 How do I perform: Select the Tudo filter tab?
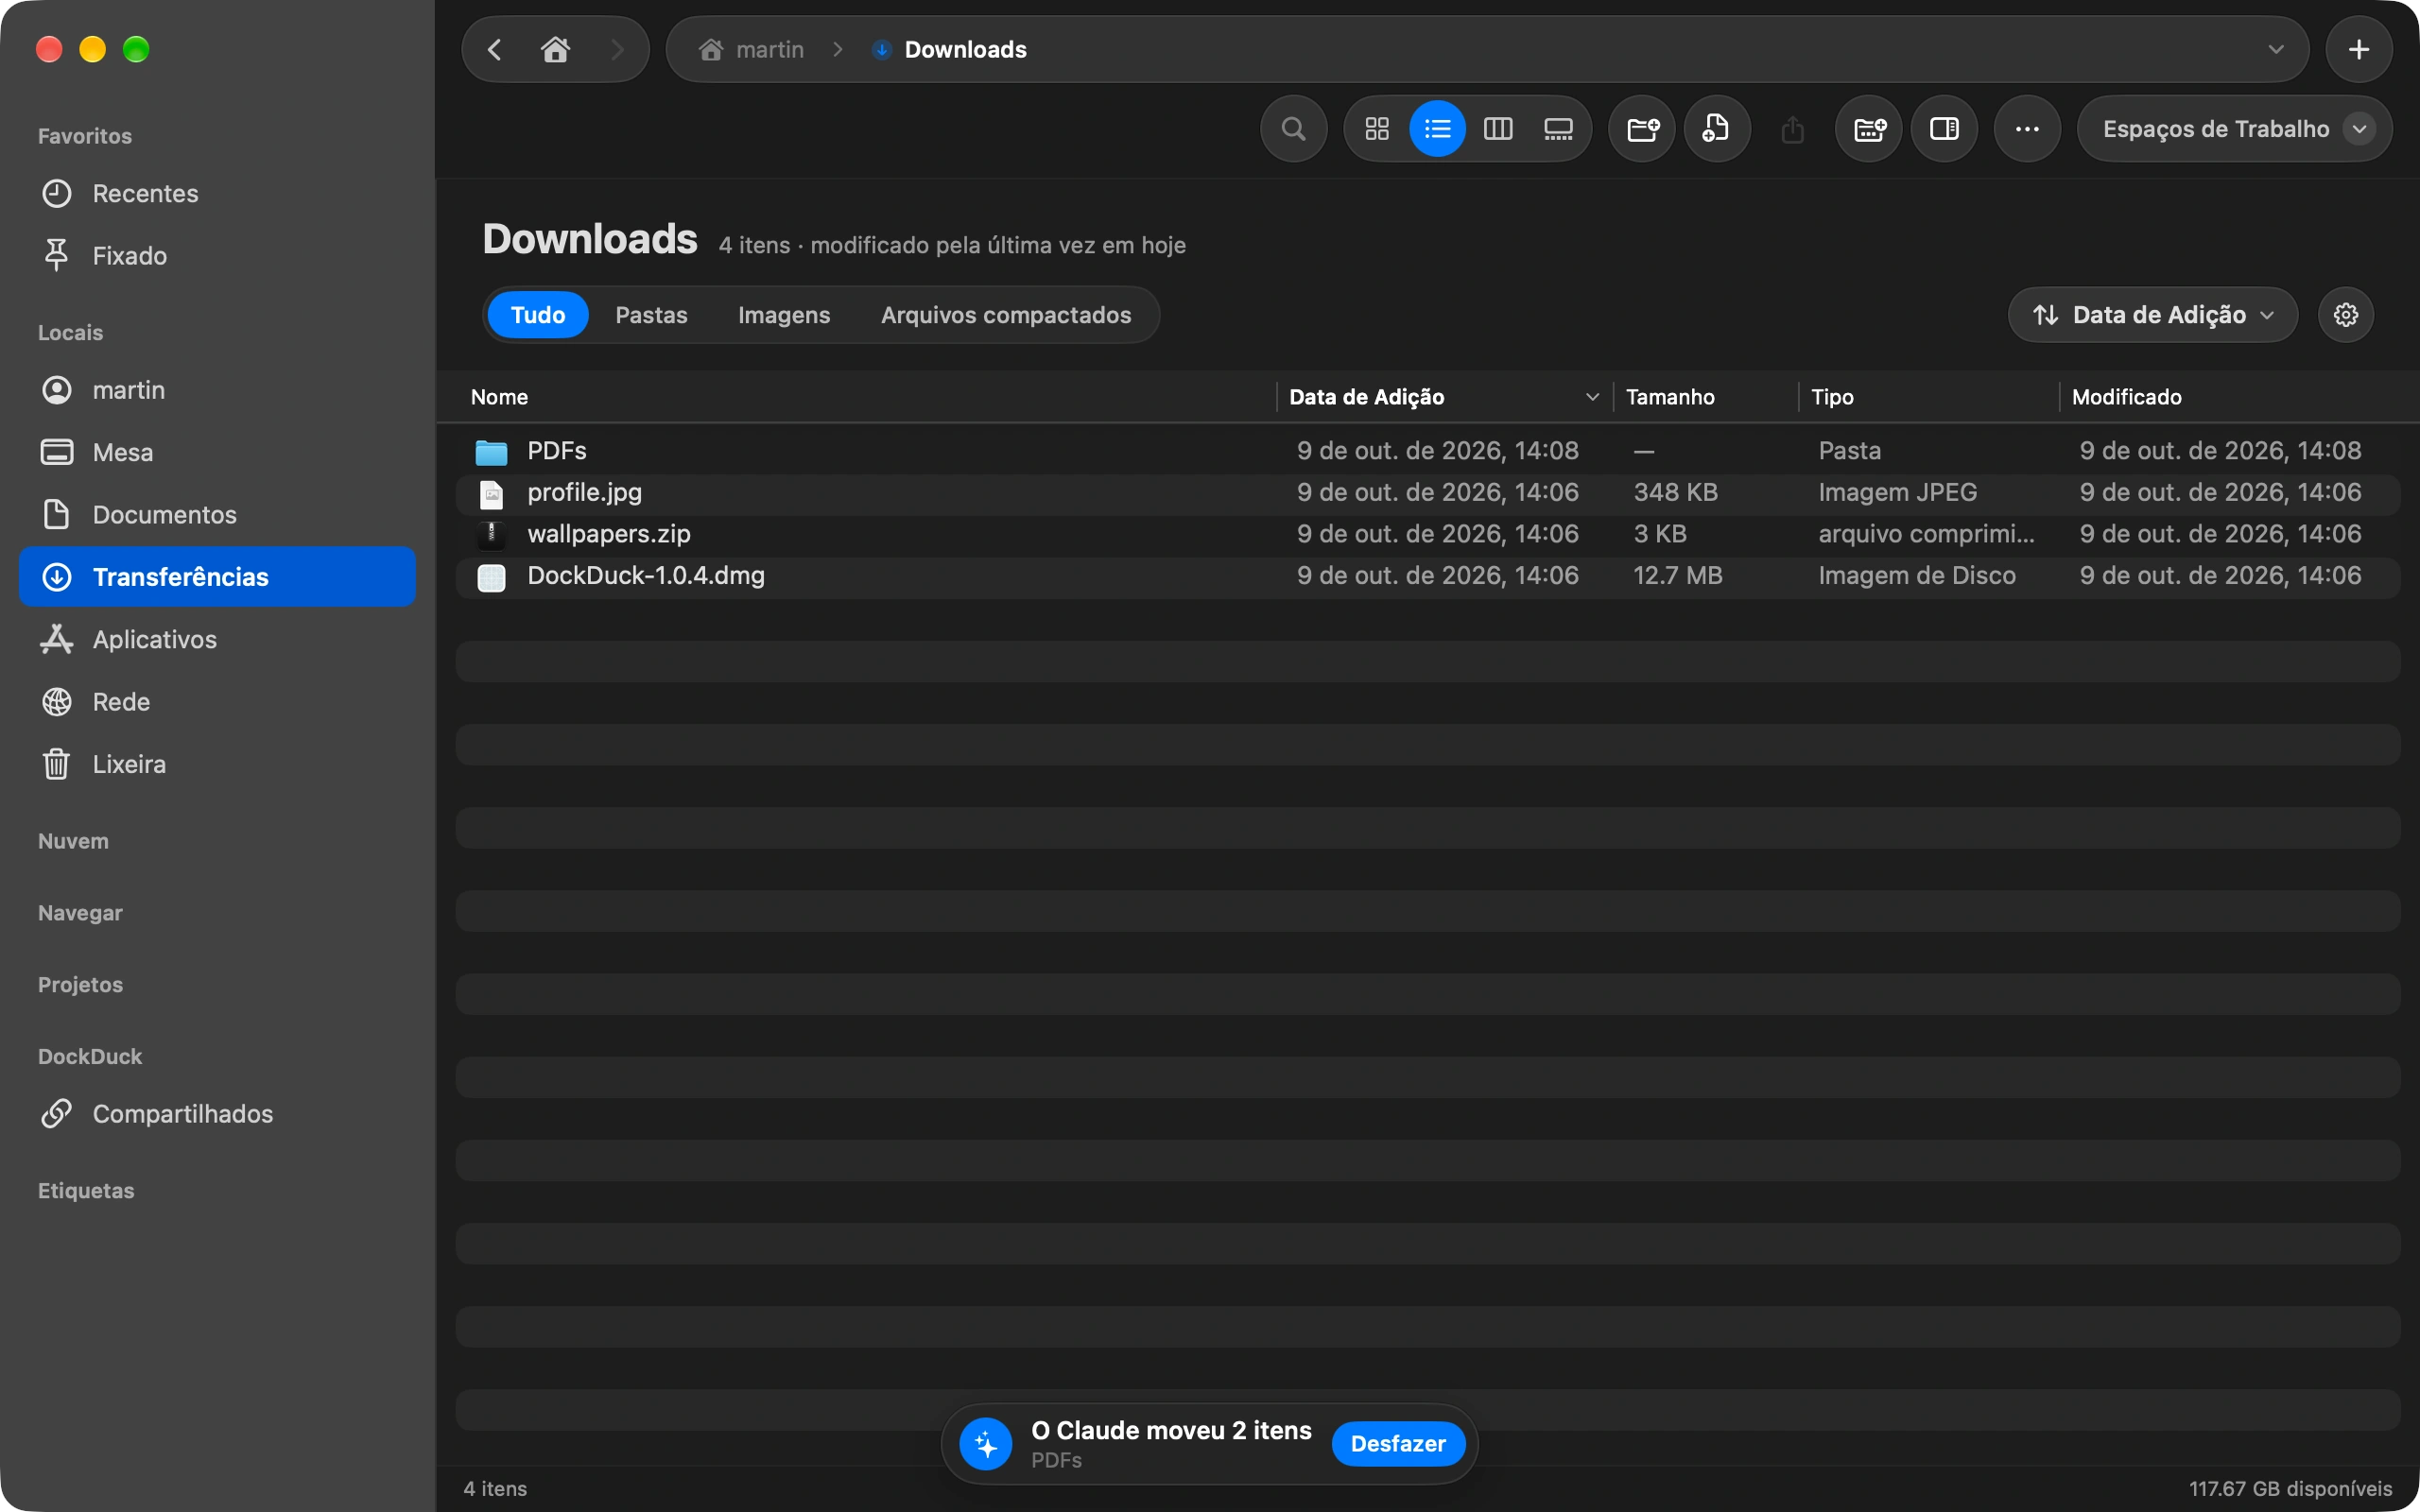(x=538, y=315)
